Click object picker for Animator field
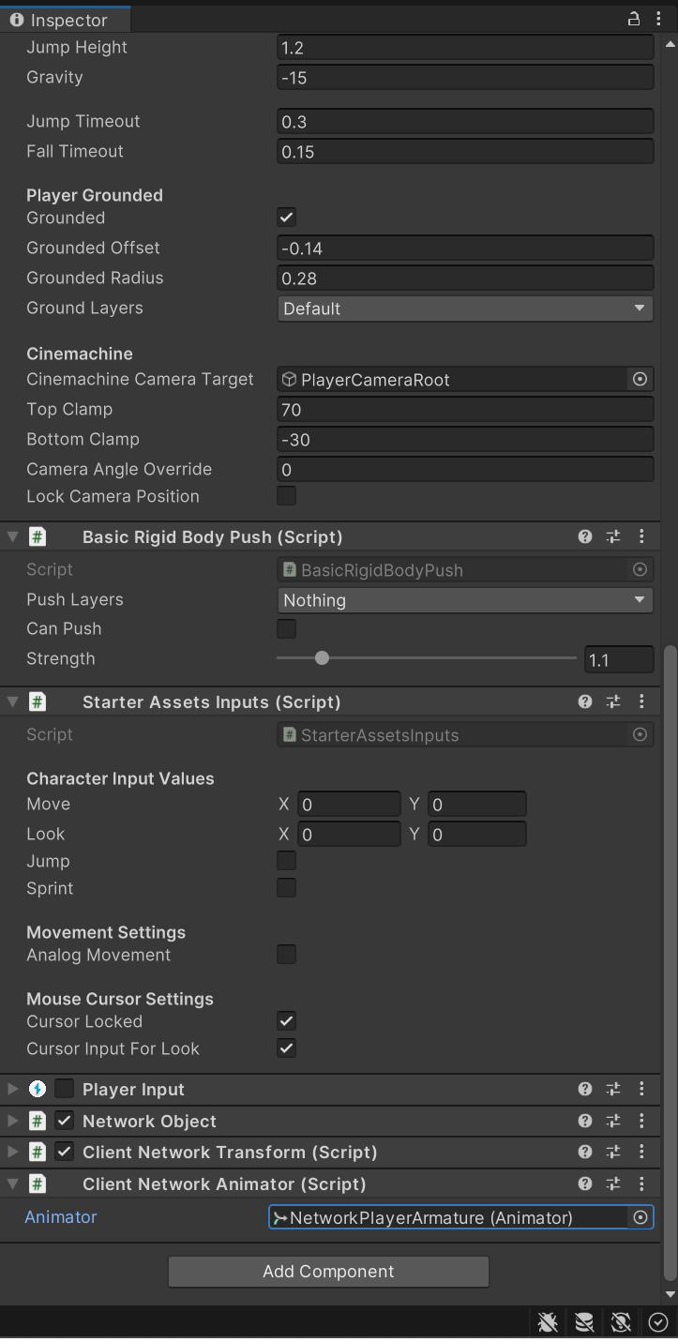The image size is (678, 1342). (640, 1217)
